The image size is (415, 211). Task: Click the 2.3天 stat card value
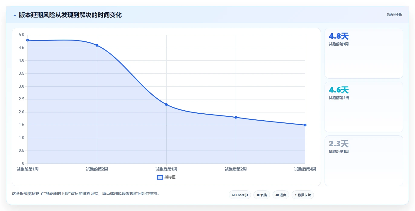click(339, 144)
